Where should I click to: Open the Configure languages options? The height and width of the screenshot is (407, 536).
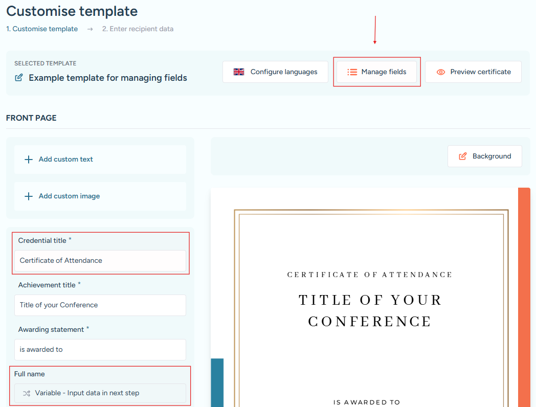coord(275,72)
